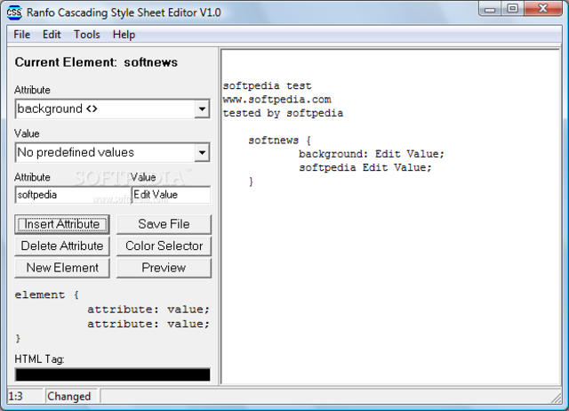The width and height of the screenshot is (569, 411).
Task: Click the window resize grip in status bar
Action: tap(556, 398)
